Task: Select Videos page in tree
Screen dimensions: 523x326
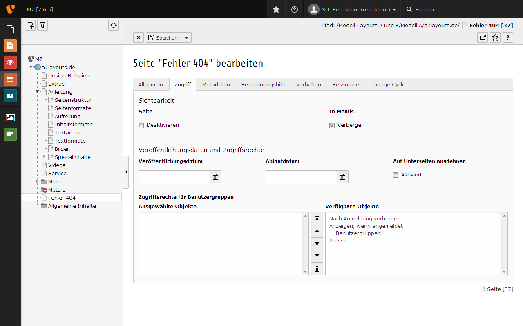Action: [57, 165]
